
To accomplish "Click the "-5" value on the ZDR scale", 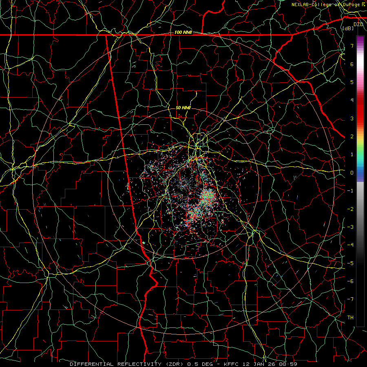I will click(350, 263).
